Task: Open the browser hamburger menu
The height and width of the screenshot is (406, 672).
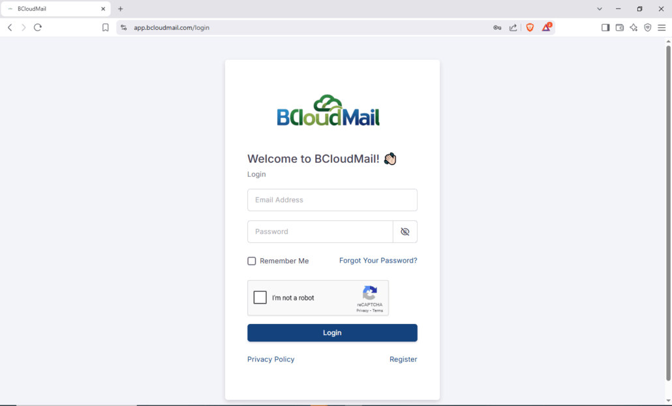Action: pyautogui.click(x=662, y=27)
